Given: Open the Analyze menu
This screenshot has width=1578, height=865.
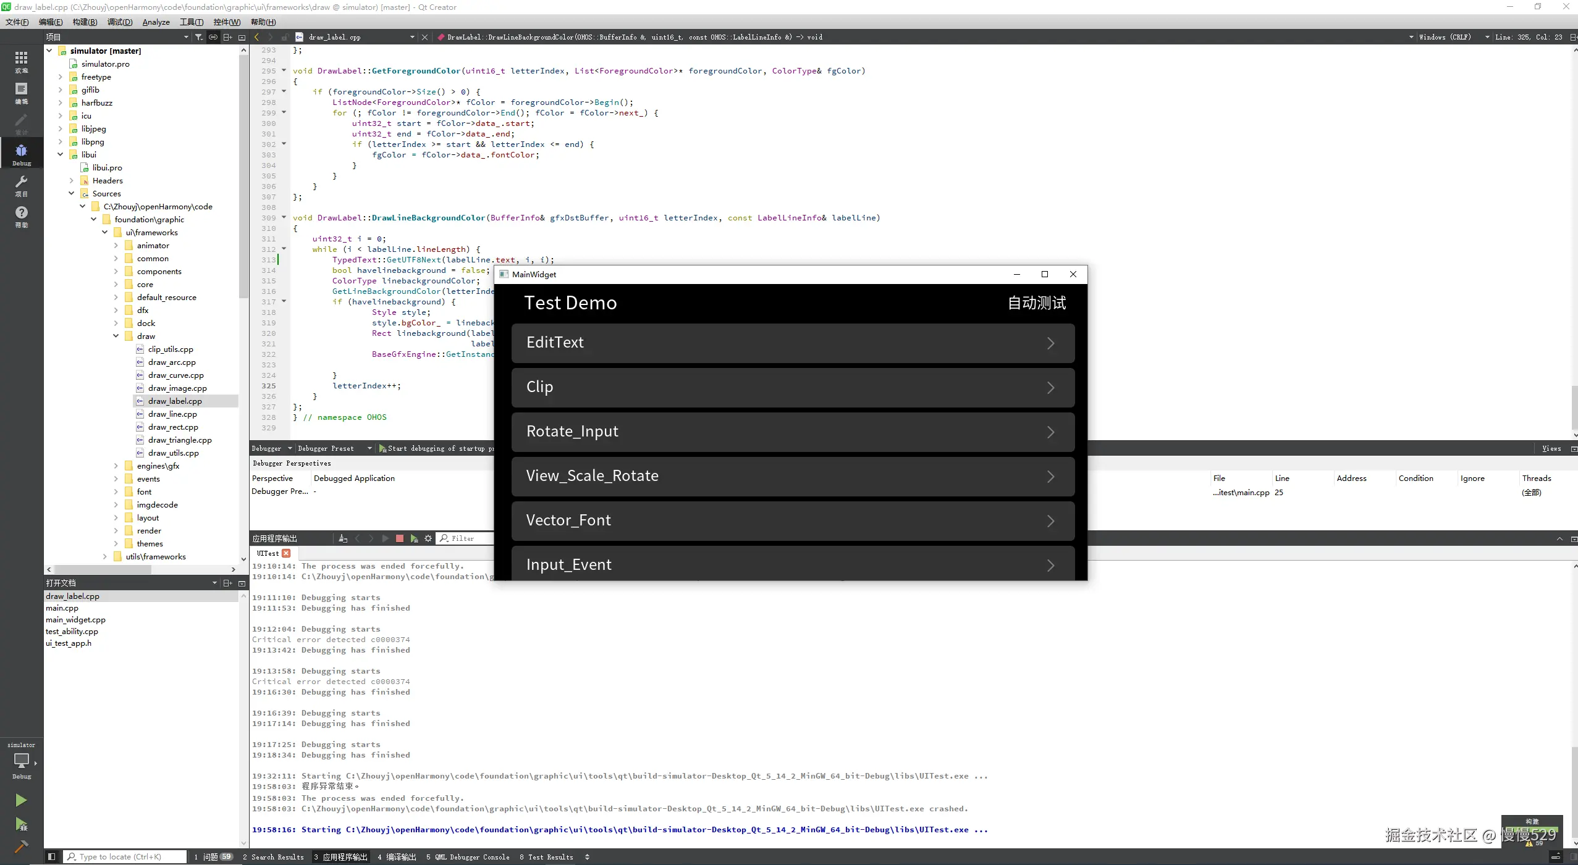Looking at the screenshot, I should [156, 22].
